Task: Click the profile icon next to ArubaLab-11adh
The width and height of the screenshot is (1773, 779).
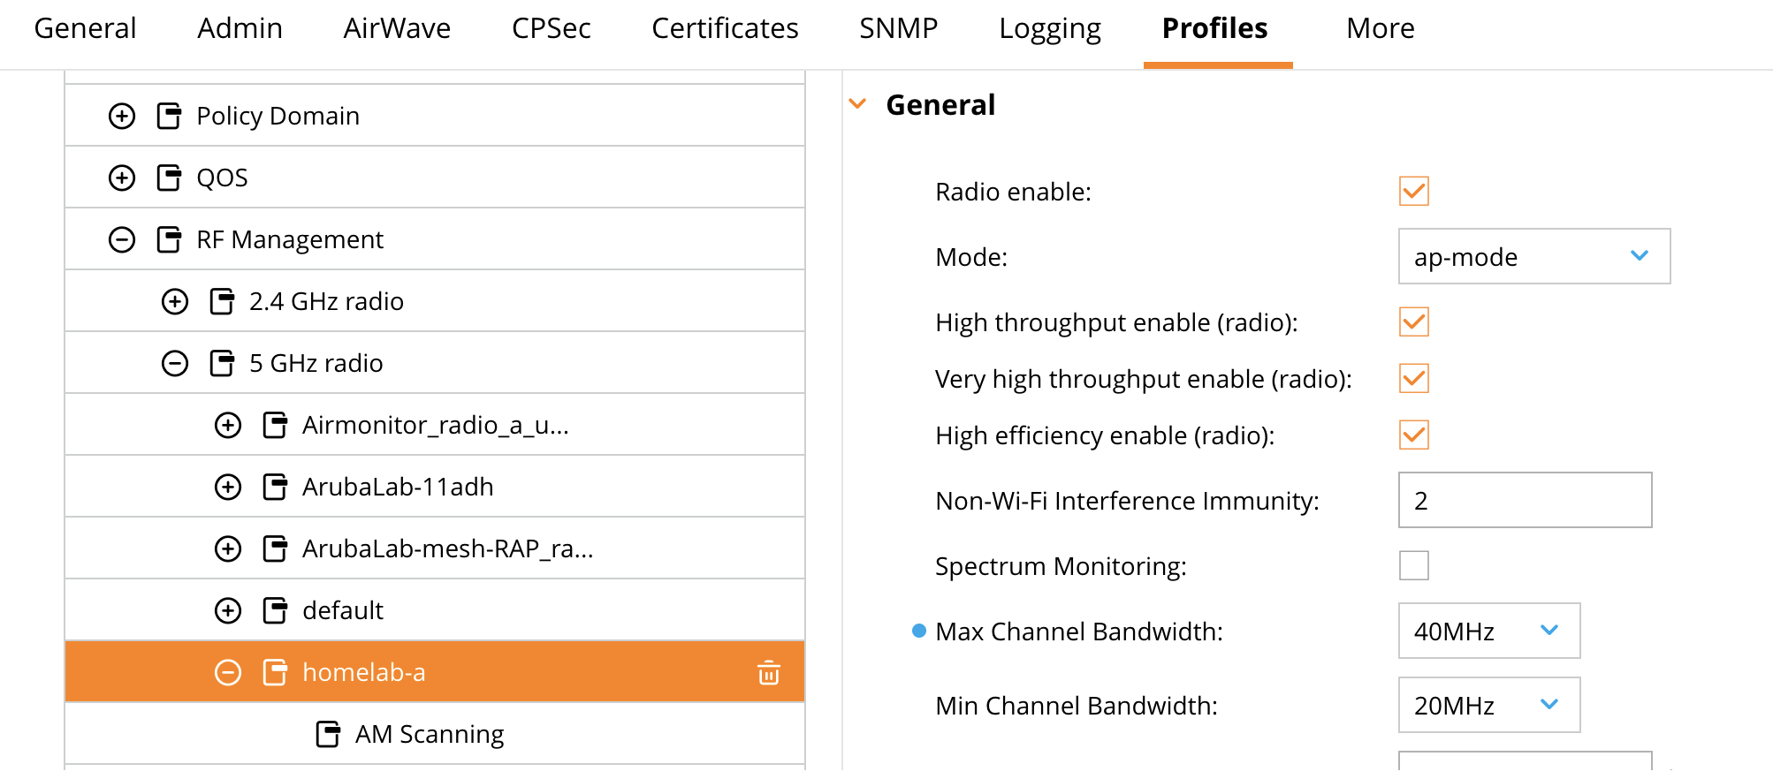Action: pos(275,487)
